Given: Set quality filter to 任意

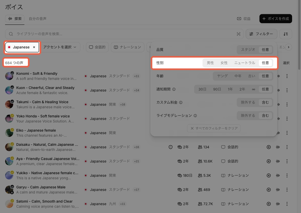Looking at the screenshot, I should (265, 50).
